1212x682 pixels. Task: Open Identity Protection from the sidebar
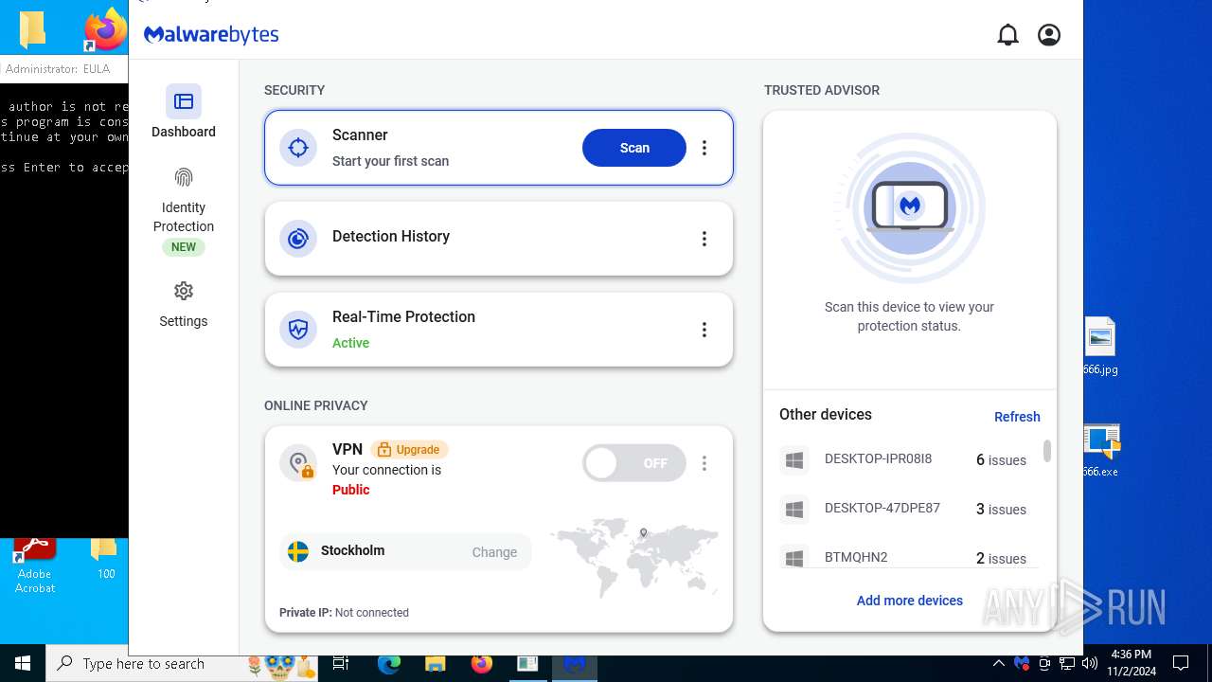(184, 211)
